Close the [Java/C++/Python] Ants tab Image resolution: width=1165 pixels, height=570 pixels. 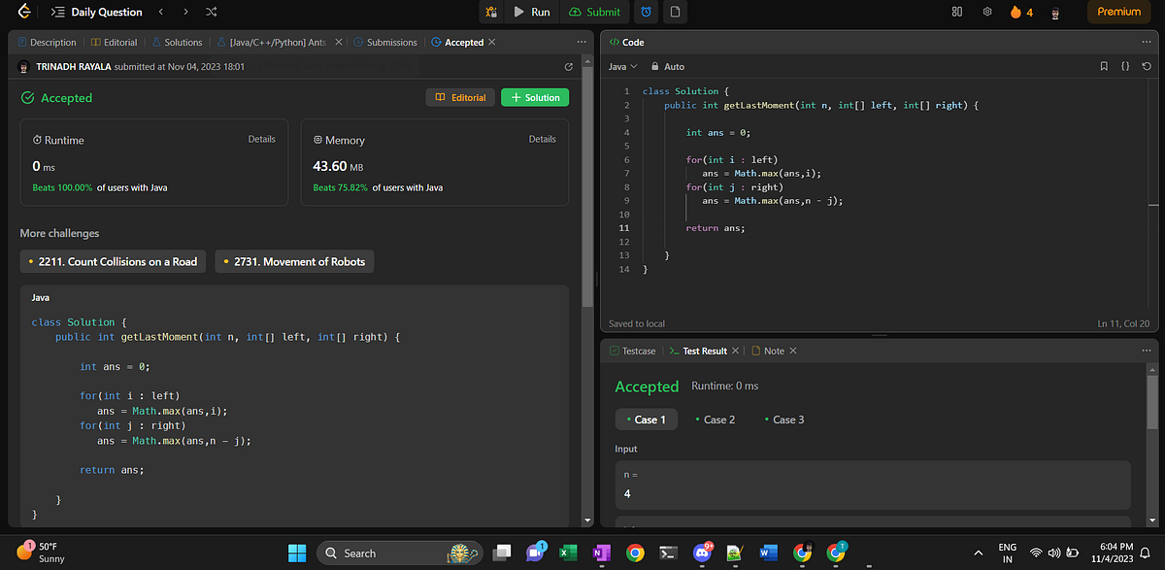[x=338, y=42]
